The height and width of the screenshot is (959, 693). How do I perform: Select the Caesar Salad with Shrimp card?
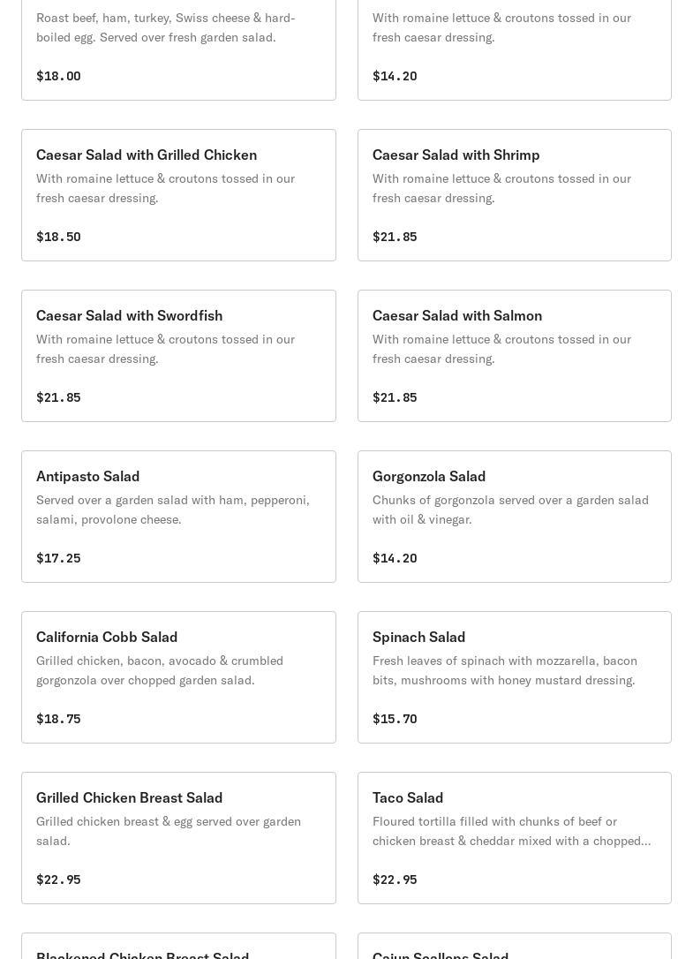[514, 195]
